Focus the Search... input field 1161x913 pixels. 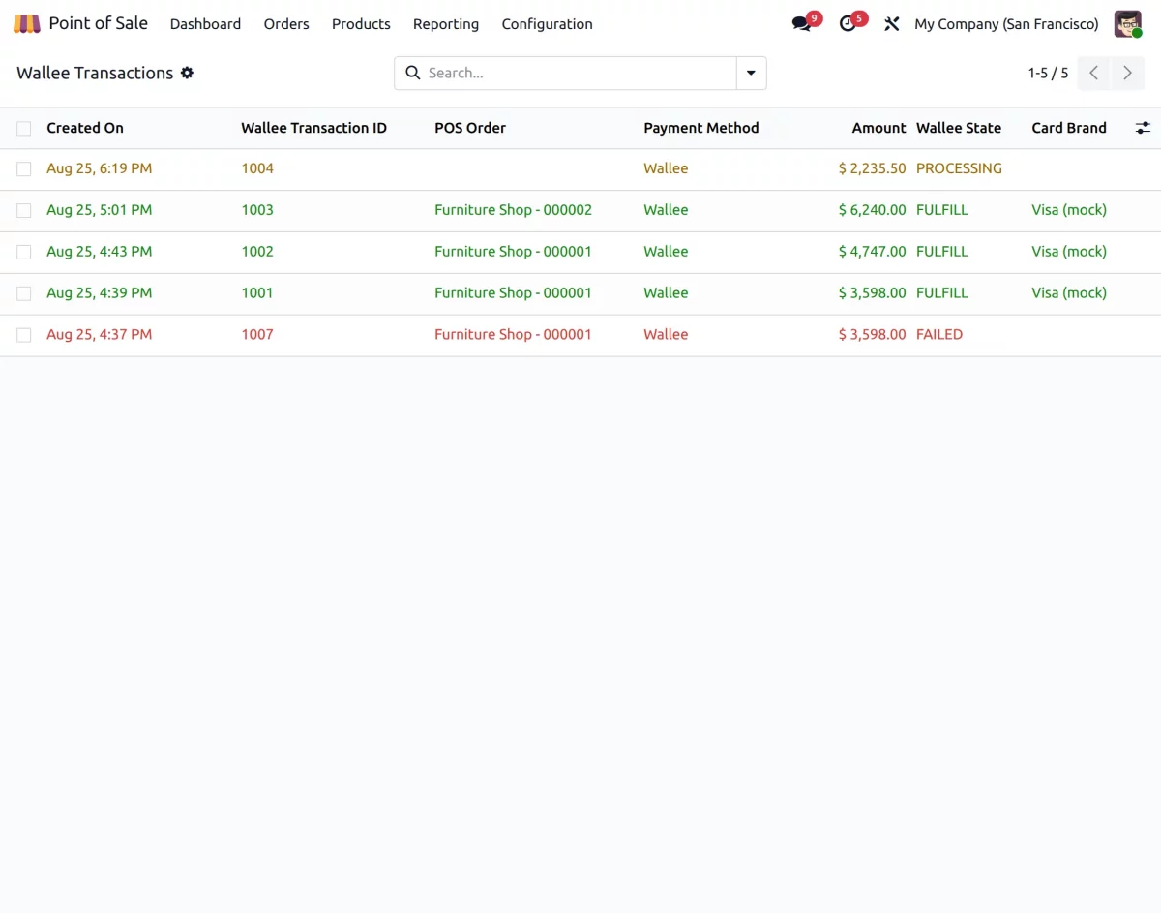[x=579, y=73]
